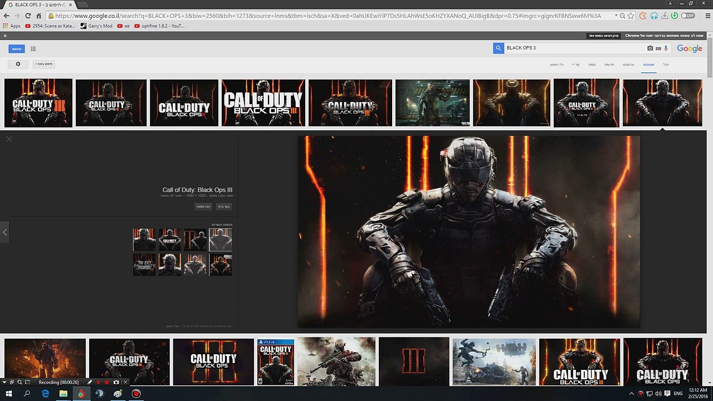Click the Google logo
The height and width of the screenshot is (401, 713).
(689, 48)
